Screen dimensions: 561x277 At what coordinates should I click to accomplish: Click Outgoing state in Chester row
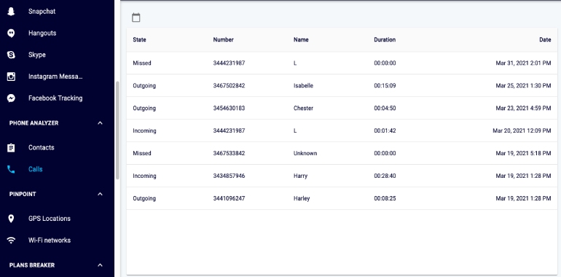(144, 108)
